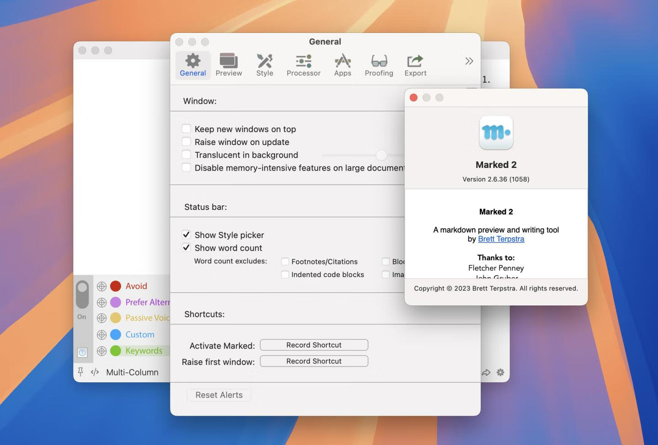Click the blue Custom color swatch
658x445 pixels.
[x=116, y=335]
